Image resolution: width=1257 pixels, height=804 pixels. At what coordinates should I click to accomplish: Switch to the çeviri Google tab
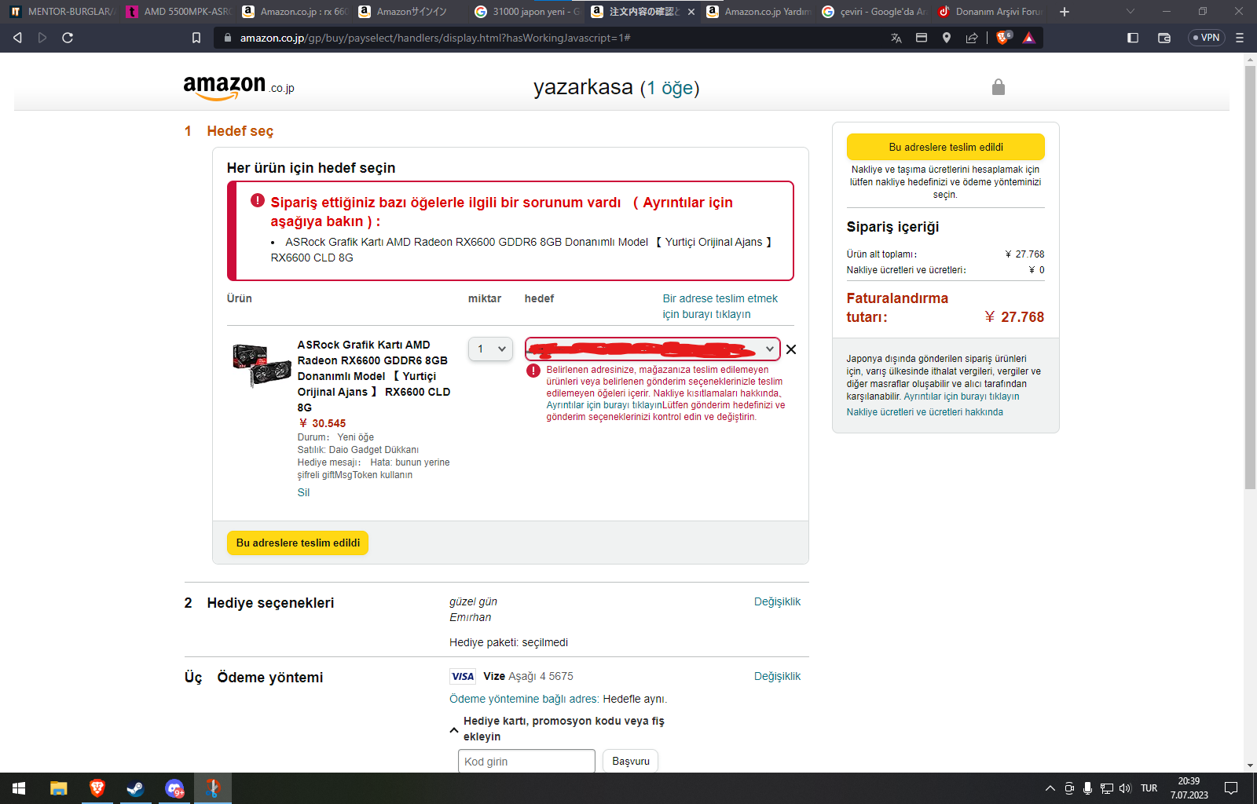coord(875,12)
